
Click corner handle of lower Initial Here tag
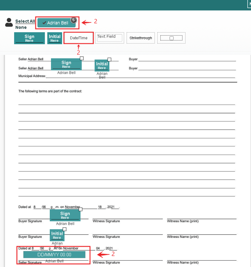[x=64, y=229]
